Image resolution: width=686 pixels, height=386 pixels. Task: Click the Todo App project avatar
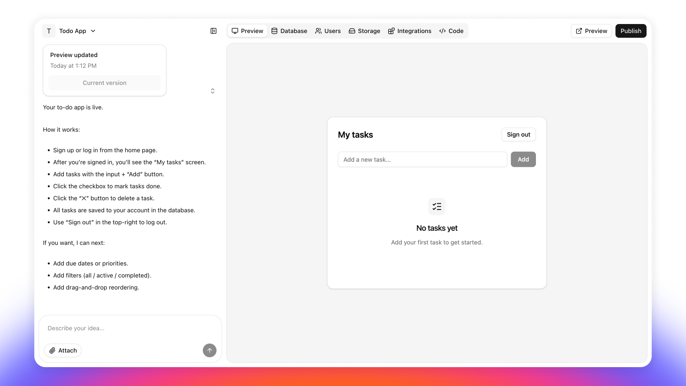48,30
